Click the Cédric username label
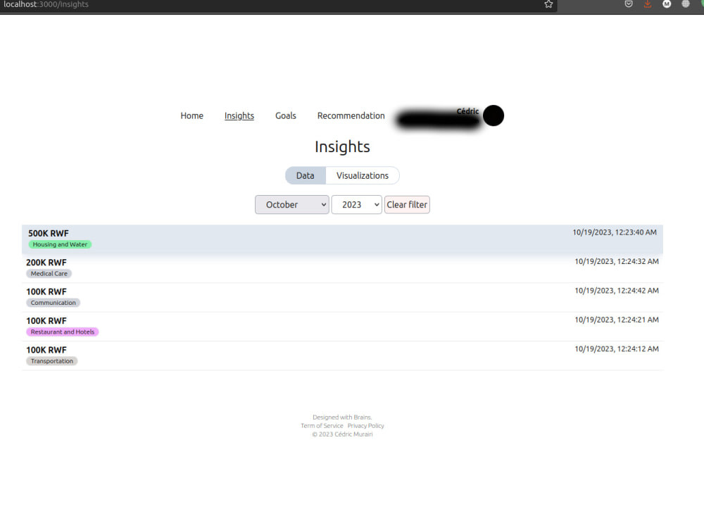Image resolution: width=704 pixels, height=528 pixels. click(468, 111)
